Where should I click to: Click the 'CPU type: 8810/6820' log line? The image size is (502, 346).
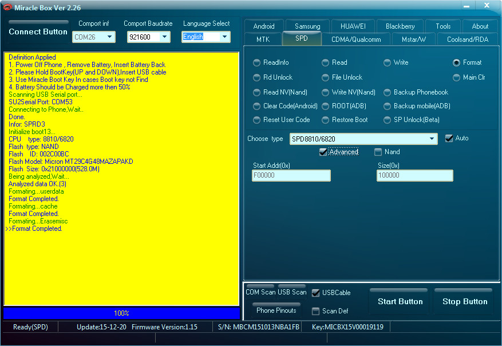[x=41, y=139]
